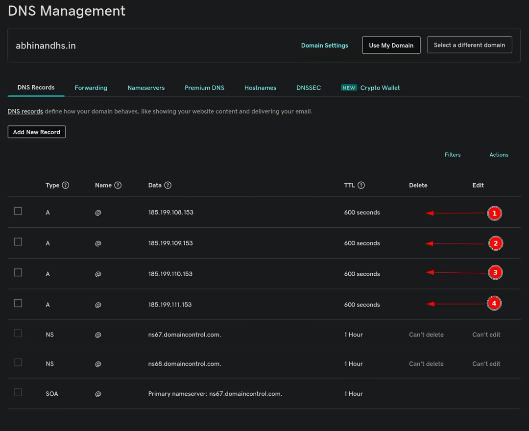Switch to the Forwarding tab

(x=91, y=88)
